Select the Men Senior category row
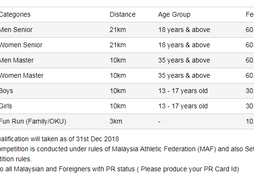This screenshot has height=177, width=254. tap(127, 30)
